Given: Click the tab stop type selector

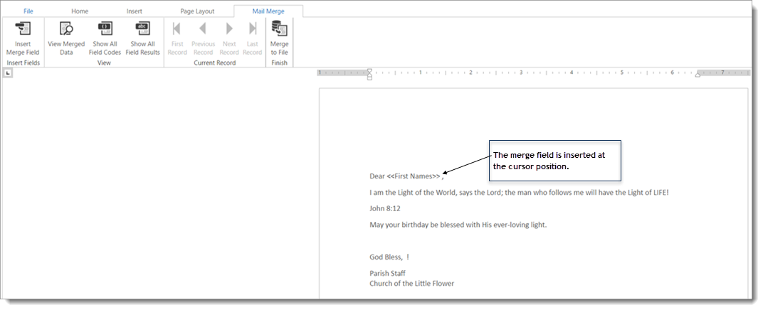Looking at the screenshot, I should tap(9, 73).
